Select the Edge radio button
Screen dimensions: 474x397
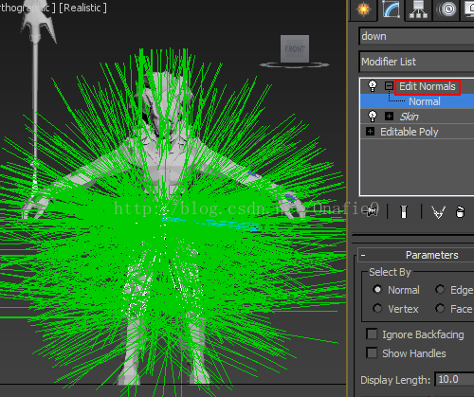[440, 289]
